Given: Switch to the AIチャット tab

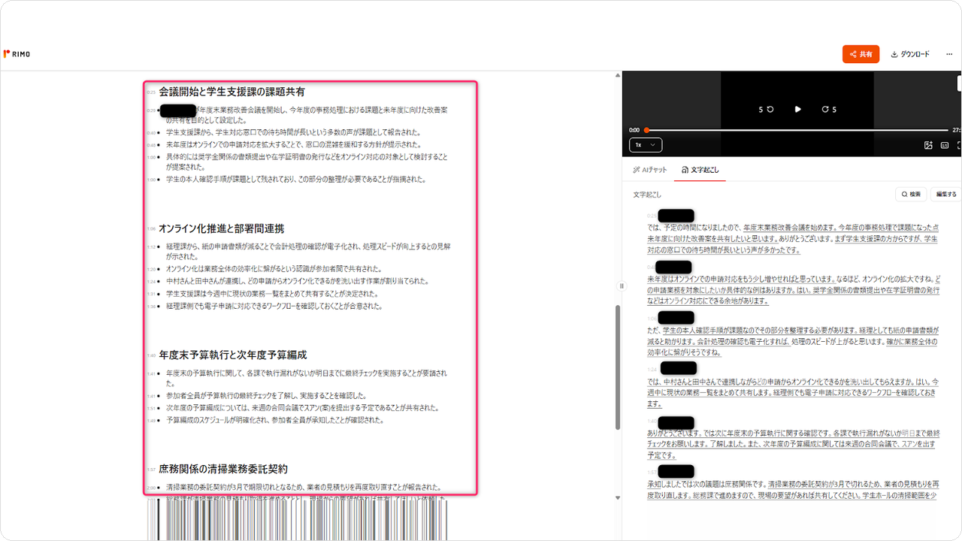Looking at the screenshot, I should point(649,170).
